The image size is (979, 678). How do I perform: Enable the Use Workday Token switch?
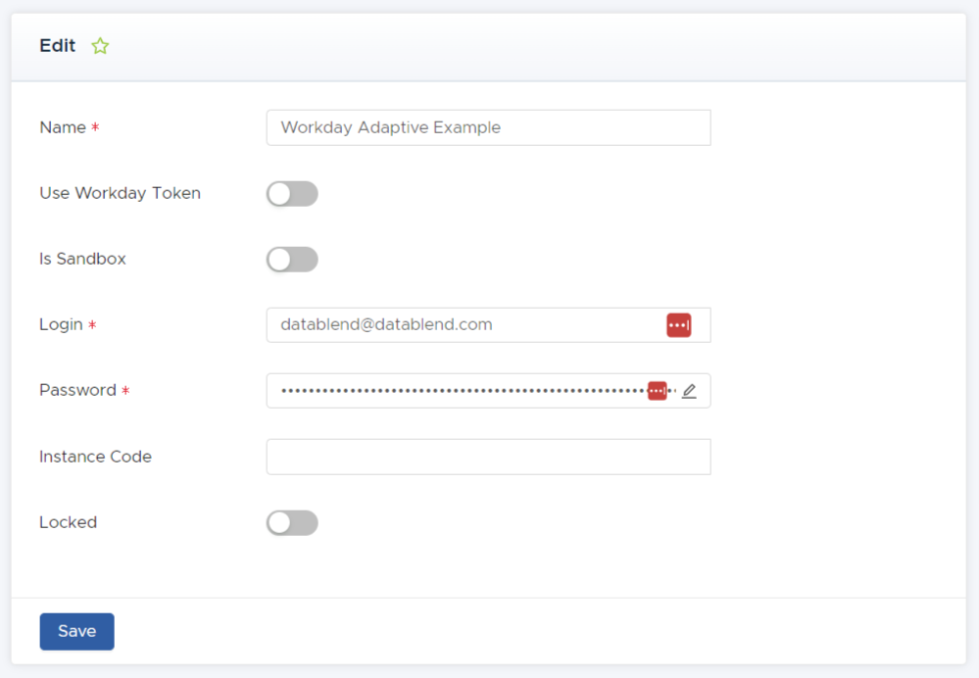tap(292, 194)
